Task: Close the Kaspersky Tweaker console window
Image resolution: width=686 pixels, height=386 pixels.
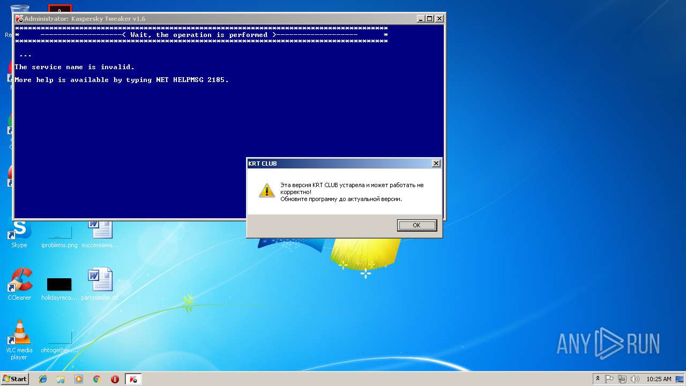Action: [439, 19]
